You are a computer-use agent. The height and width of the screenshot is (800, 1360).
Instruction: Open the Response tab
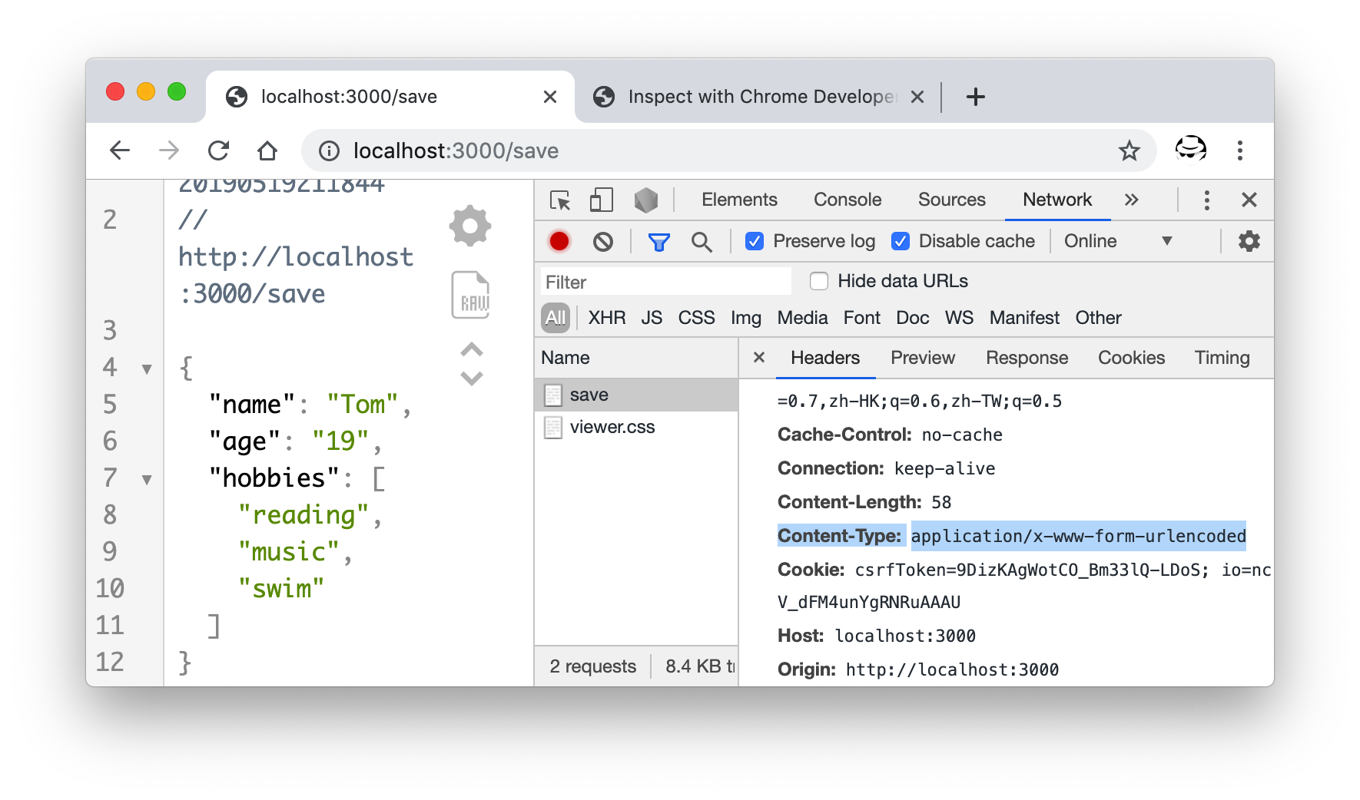click(1027, 358)
